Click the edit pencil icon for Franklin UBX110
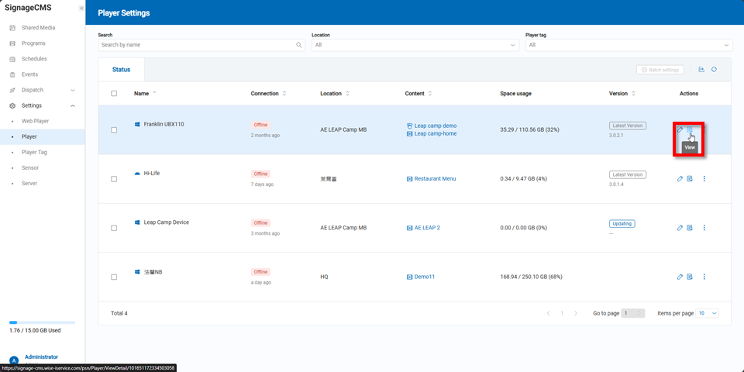This screenshot has height=372, width=744. pyautogui.click(x=680, y=129)
